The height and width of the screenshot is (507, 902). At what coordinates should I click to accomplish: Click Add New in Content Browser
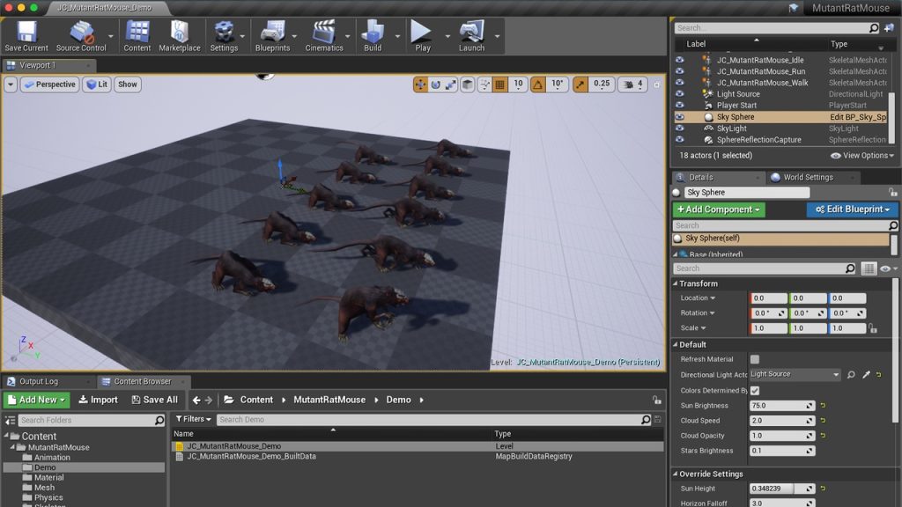(x=36, y=400)
